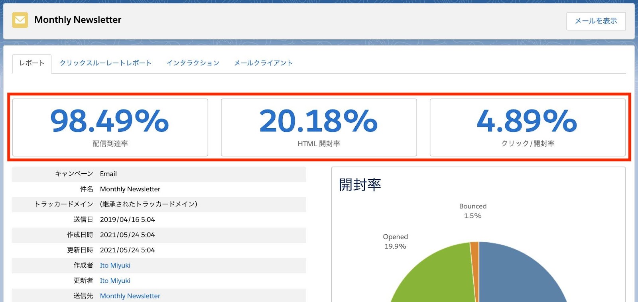The height and width of the screenshot is (302, 638).
Task: Switch to クリックスルーレートレポート tab
Action: [106, 63]
